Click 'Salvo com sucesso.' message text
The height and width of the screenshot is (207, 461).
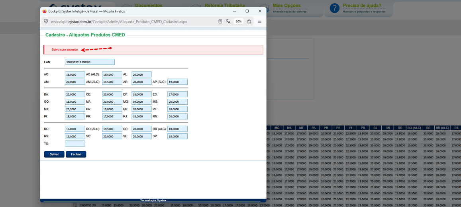(x=65, y=50)
